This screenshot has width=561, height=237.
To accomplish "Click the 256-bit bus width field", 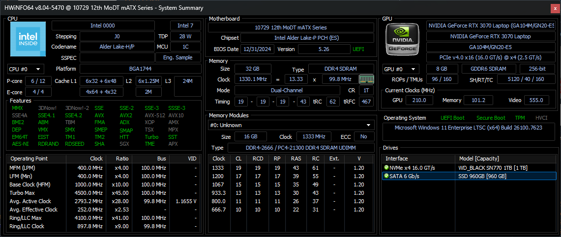I will click(537, 69).
